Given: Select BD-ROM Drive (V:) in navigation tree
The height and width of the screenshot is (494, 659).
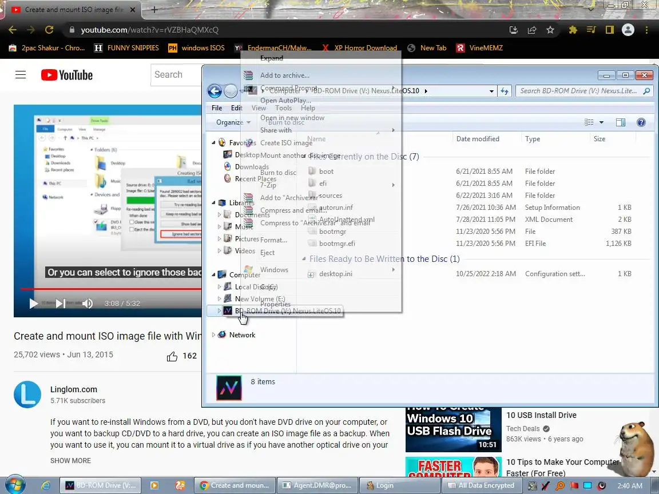Looking at the screenshot, I should (288, 311).
